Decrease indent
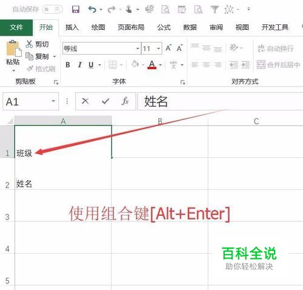The image size is (303, 290). 234,65
